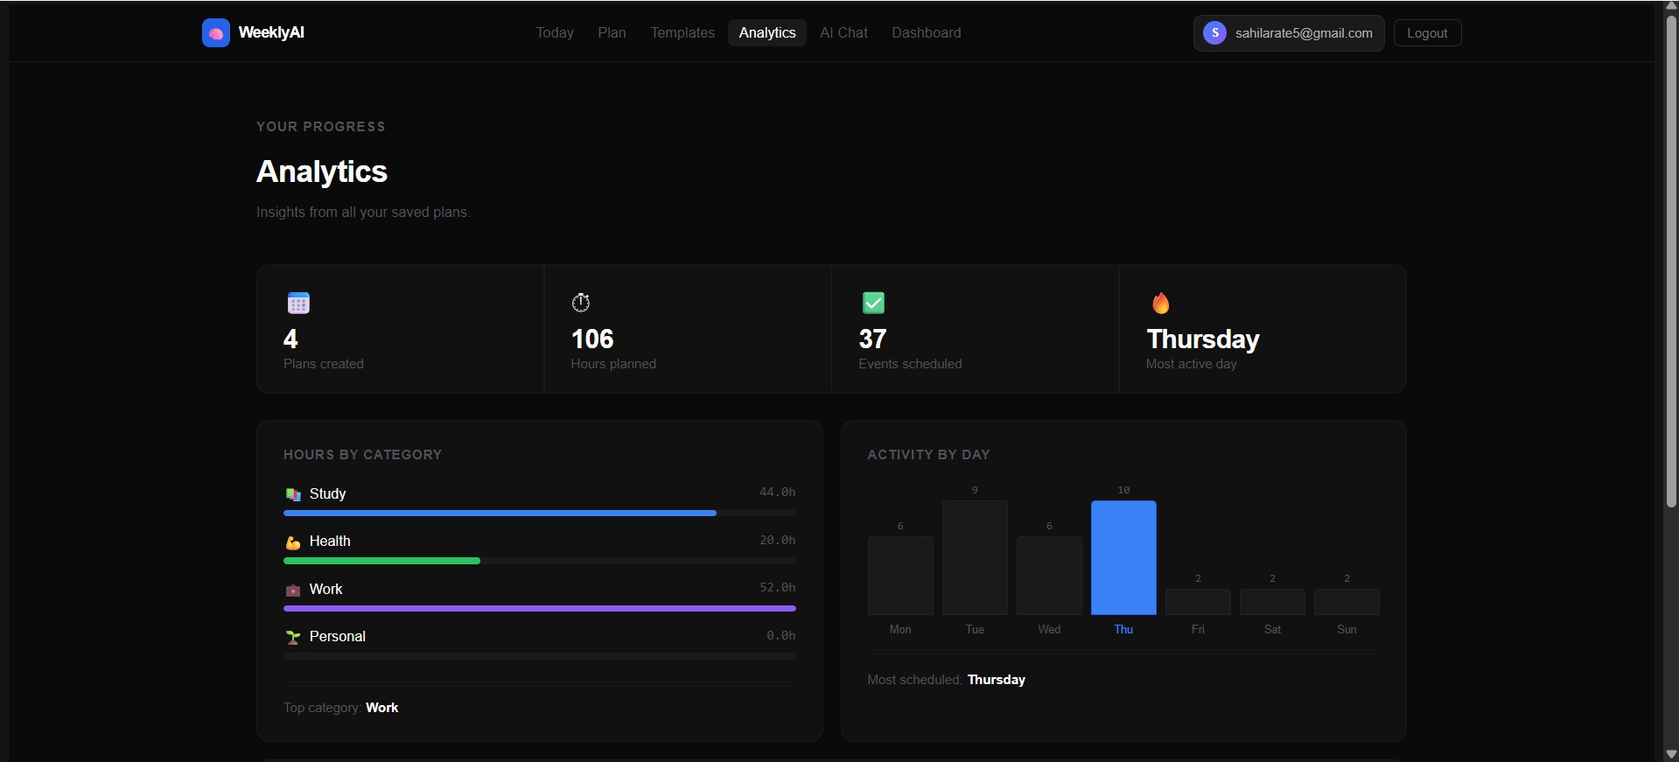
Task: Open the sahilarate5@gmail.com account button
Action: [1289, 33]
